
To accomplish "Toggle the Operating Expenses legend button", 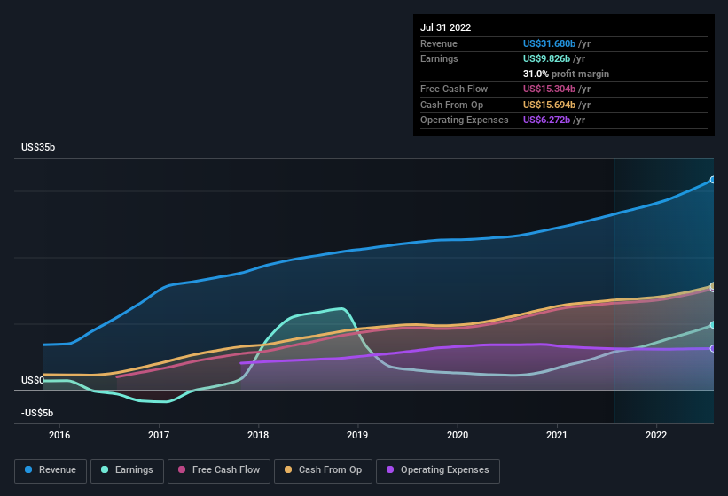I will pyautogui.click(x=437, y=471).
